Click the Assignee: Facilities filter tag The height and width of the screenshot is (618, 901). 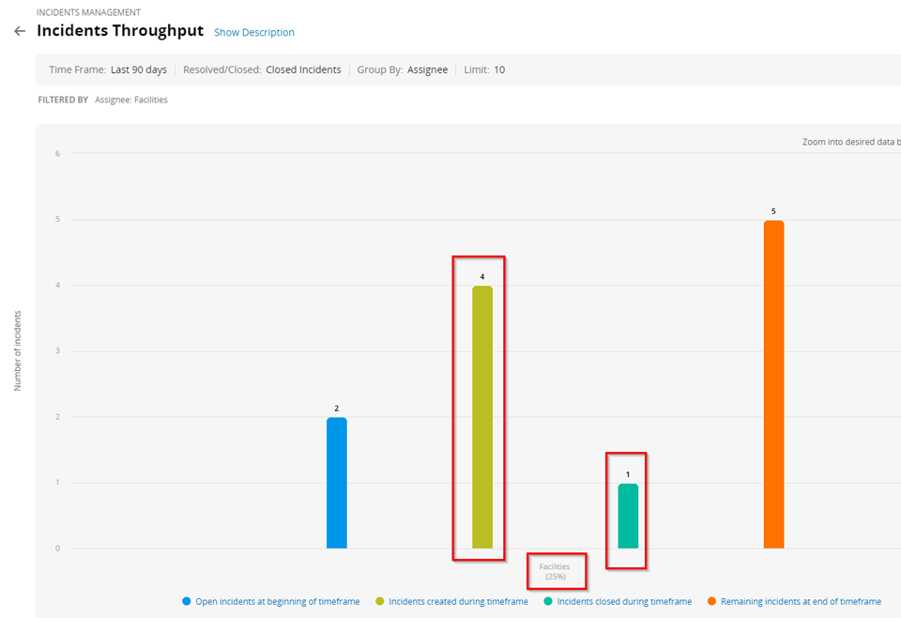click(x=130, y=100)
